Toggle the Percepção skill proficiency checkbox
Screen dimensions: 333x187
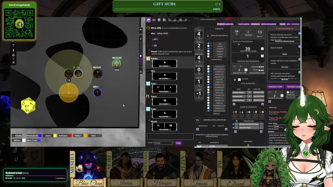click(x=208, y=95)
